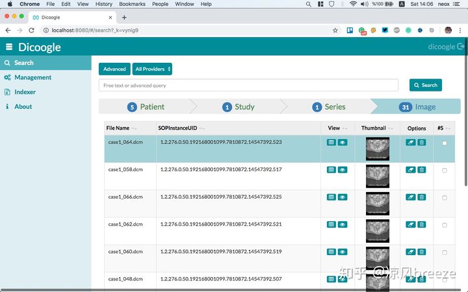Open metadata table view for case1_062.dcm
This screenshot has width=468, height=292.
tap(331, 225)
